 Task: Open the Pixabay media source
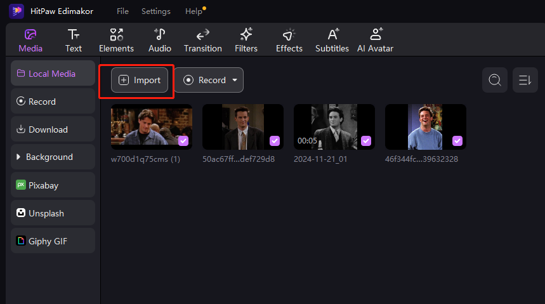[53, 185]
